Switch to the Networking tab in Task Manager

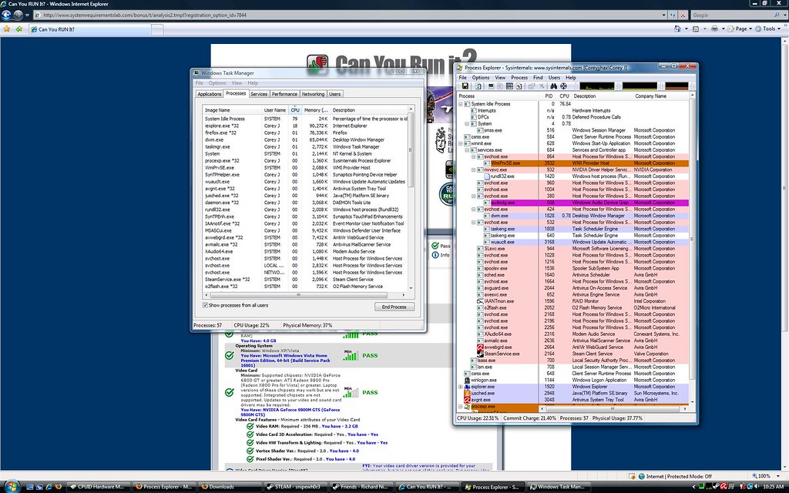tap(313, 94)
